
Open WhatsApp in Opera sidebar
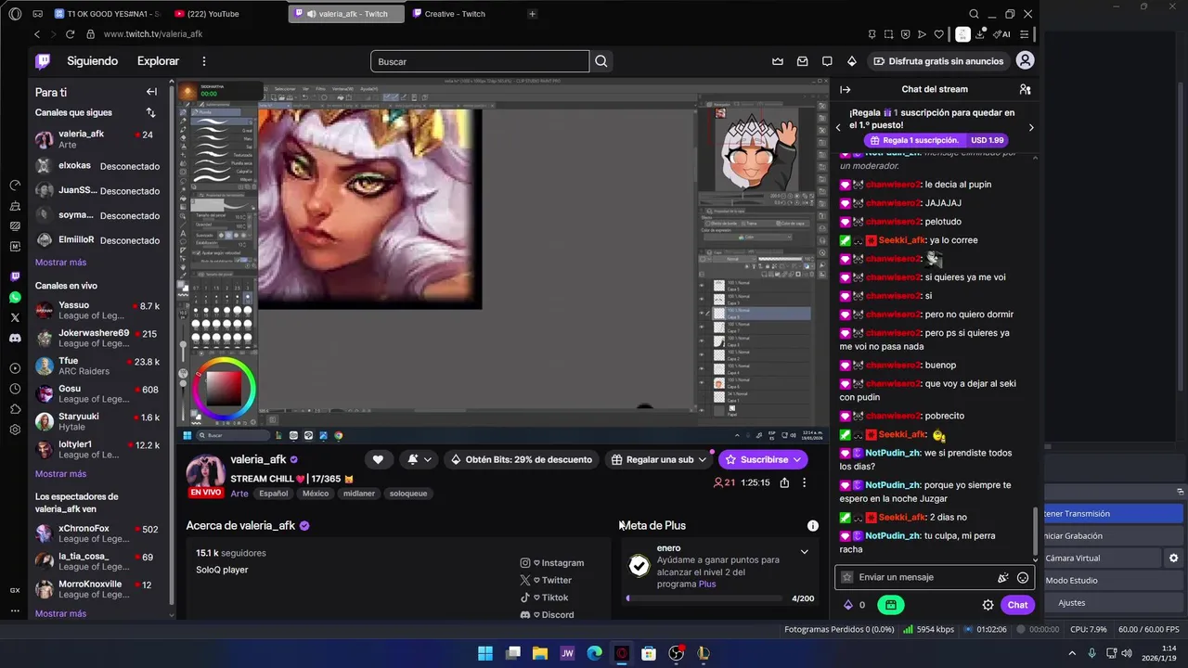pyautogui.click(x=15, y=297)
